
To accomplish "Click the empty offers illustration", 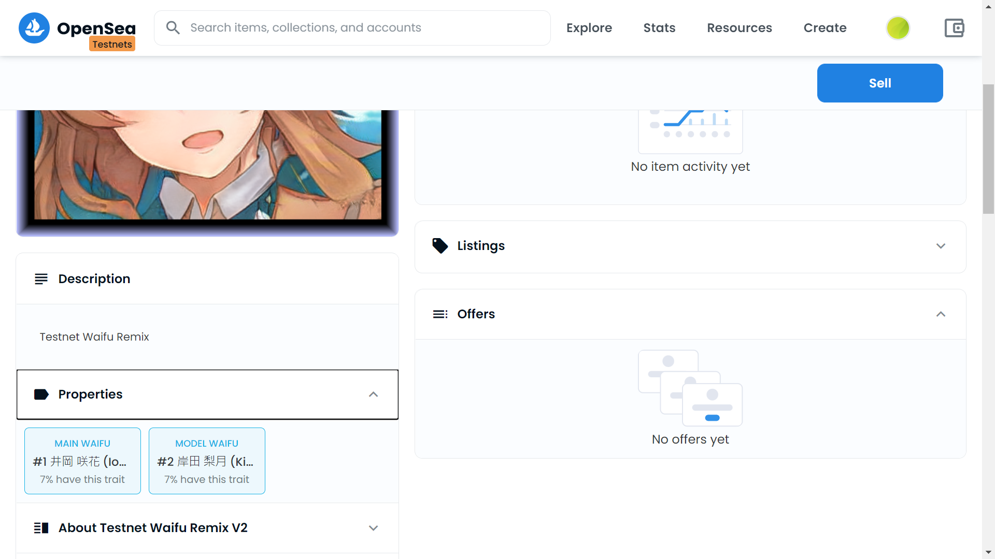I will 690,388.
